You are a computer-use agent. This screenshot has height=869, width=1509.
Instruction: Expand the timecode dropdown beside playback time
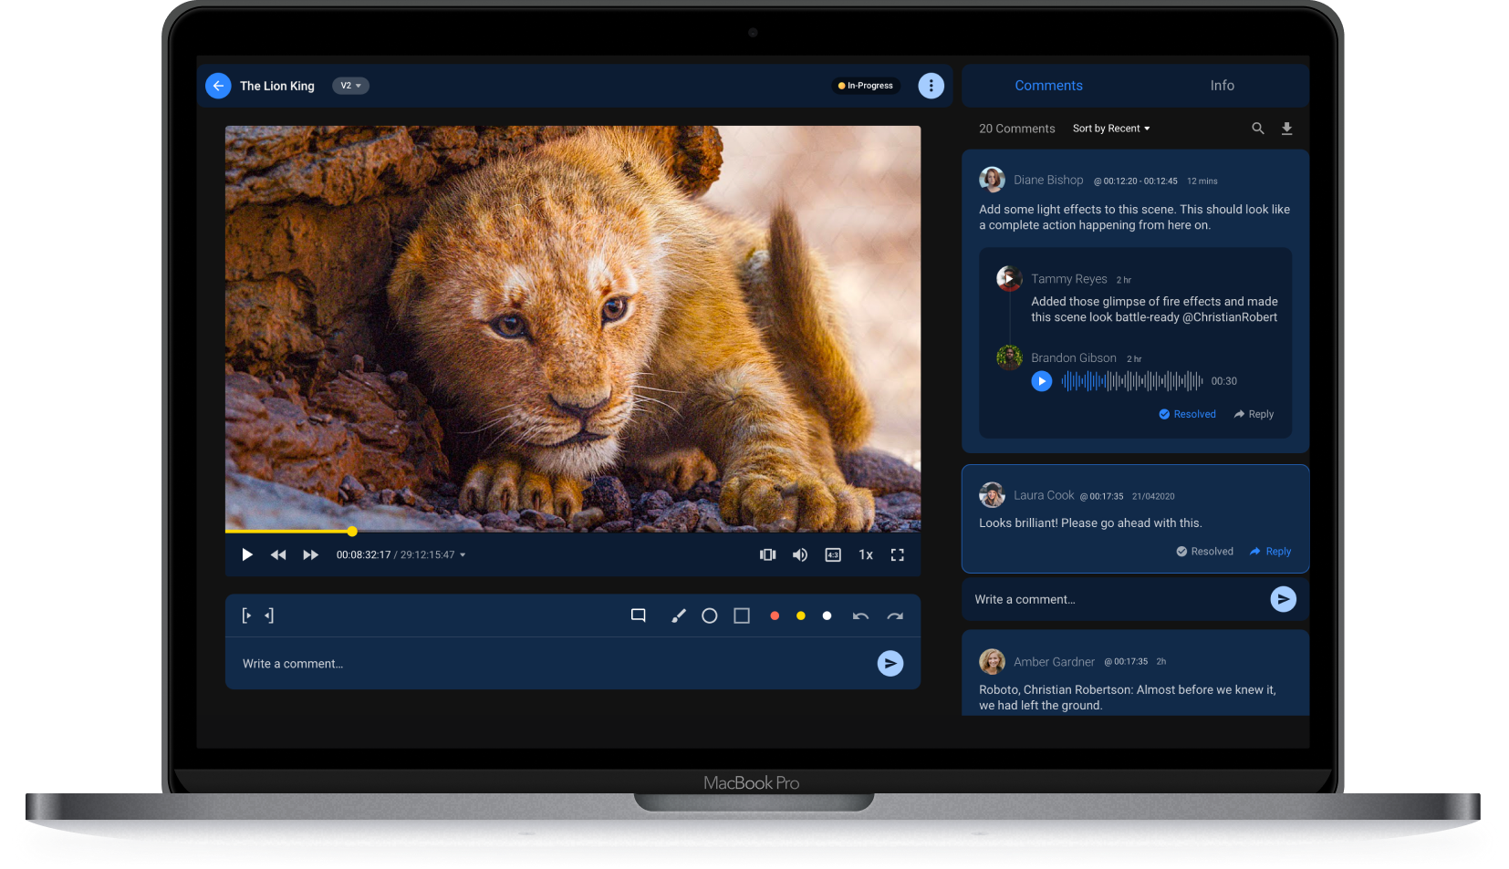point(463,554)
